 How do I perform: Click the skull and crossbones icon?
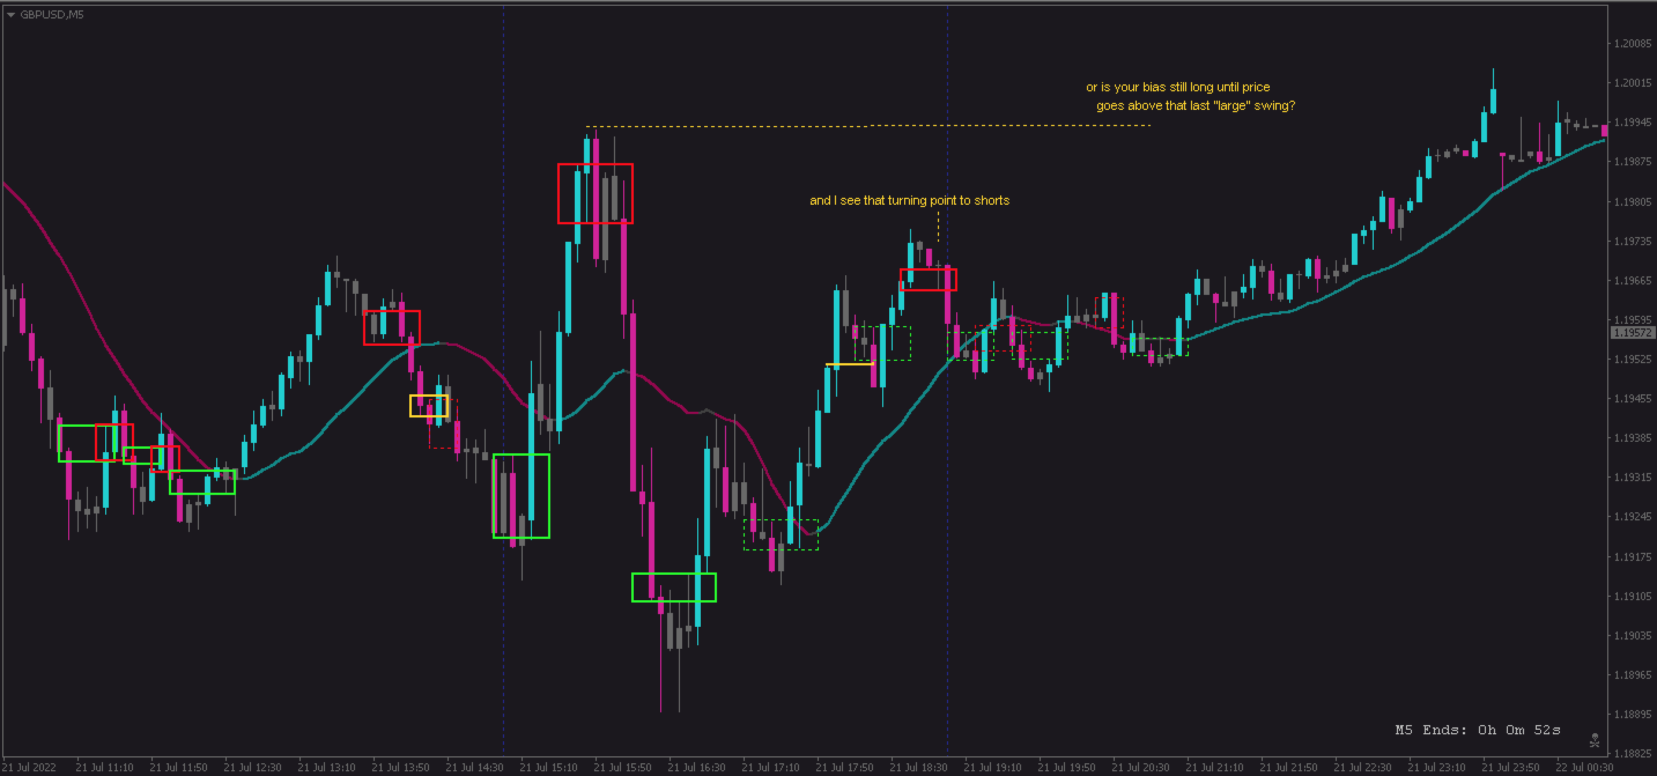1594,740
